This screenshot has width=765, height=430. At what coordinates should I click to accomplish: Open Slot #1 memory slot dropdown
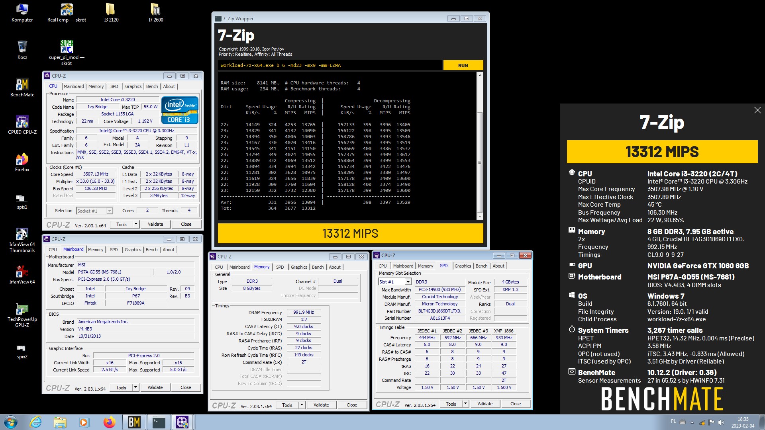(394, 281)
